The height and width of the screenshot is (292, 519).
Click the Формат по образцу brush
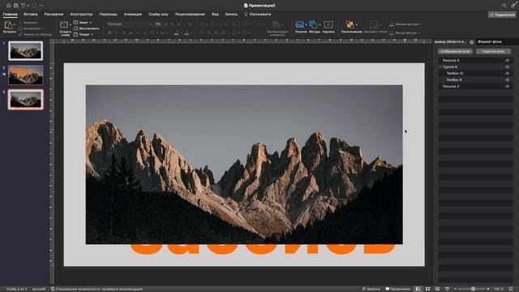coord(20,34)
